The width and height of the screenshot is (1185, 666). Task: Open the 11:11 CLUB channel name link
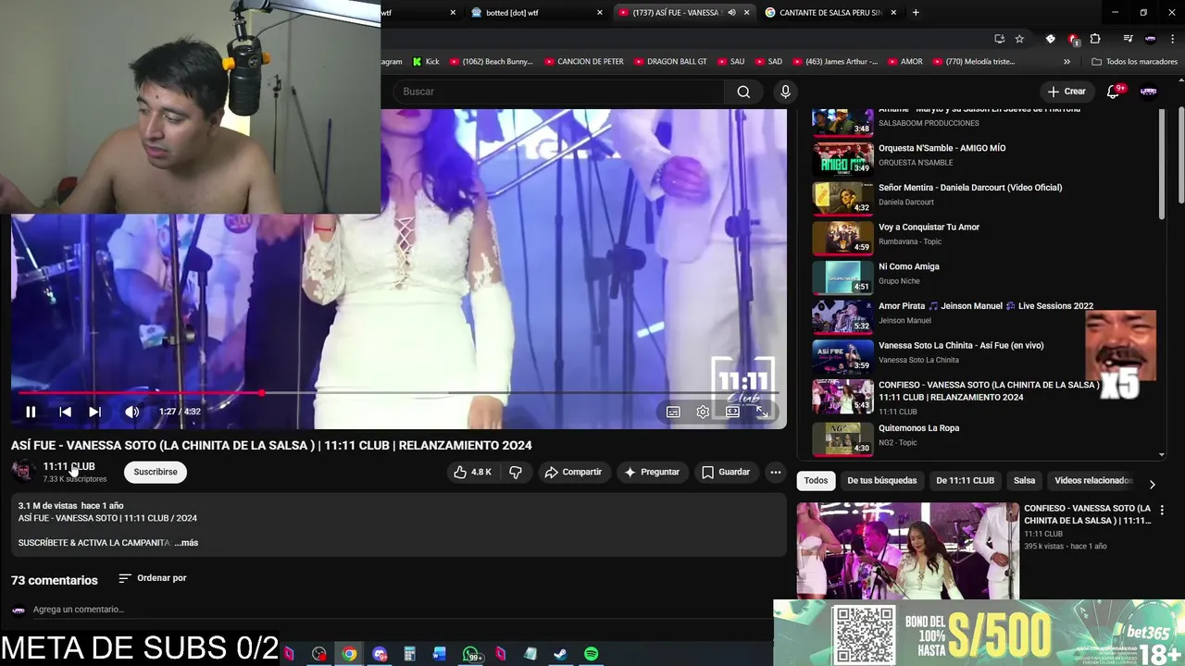coord(69,466)
